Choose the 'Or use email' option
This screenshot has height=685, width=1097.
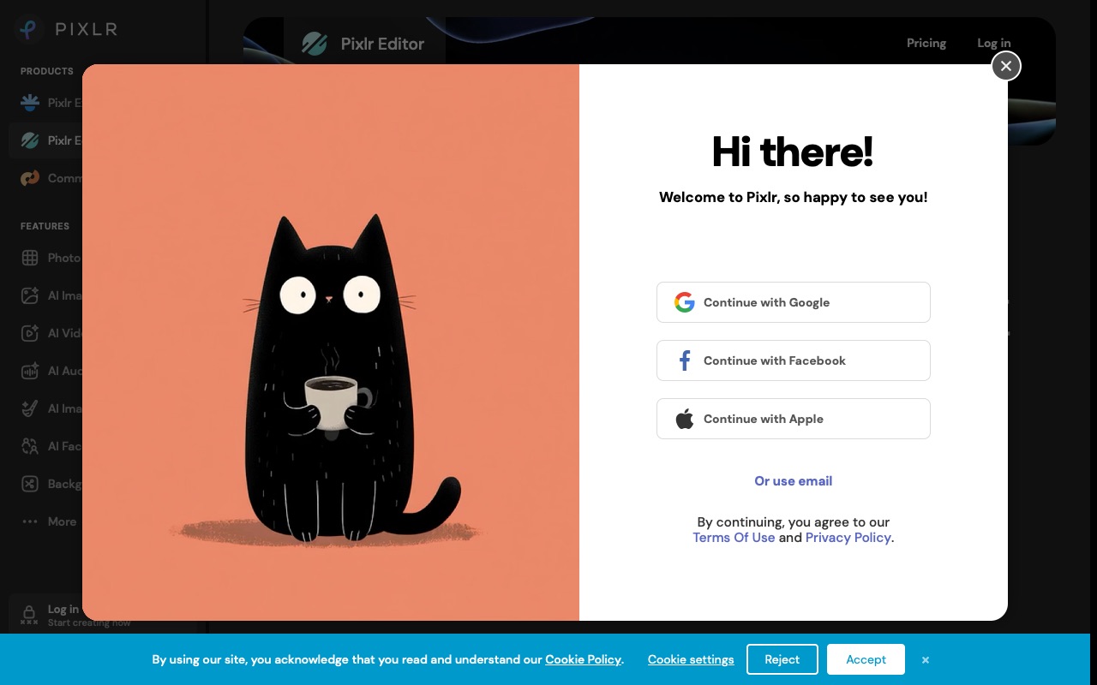(x=793, y=481)
